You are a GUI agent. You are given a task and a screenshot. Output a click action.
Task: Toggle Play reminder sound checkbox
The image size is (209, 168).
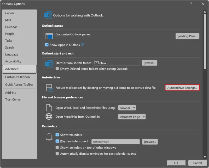coord(57,141)
